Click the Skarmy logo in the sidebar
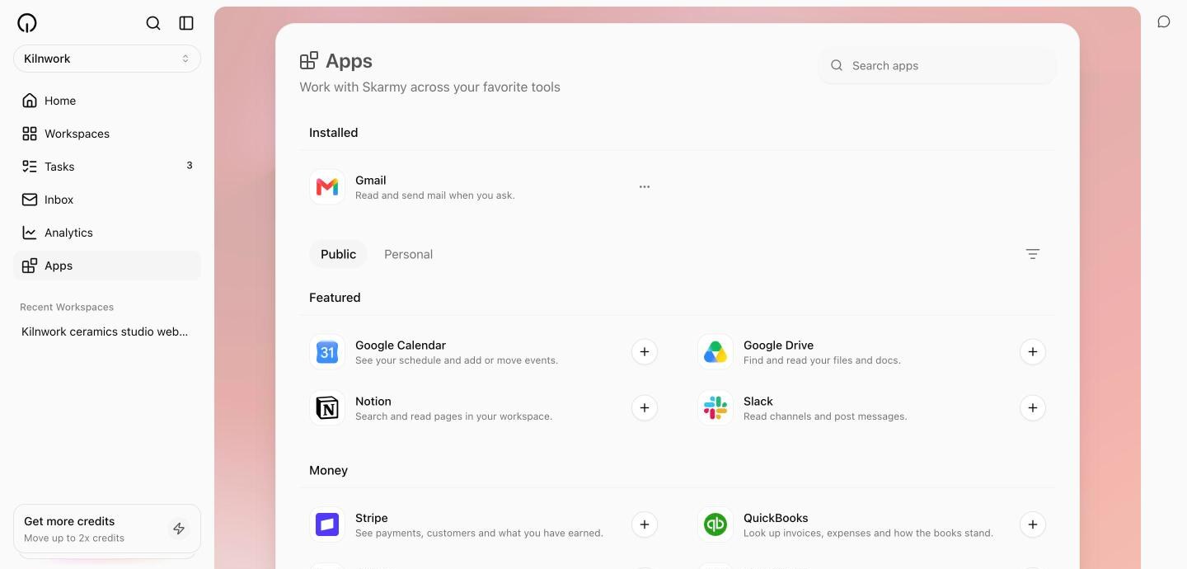The image size is (1187, 569). [27, 23]
